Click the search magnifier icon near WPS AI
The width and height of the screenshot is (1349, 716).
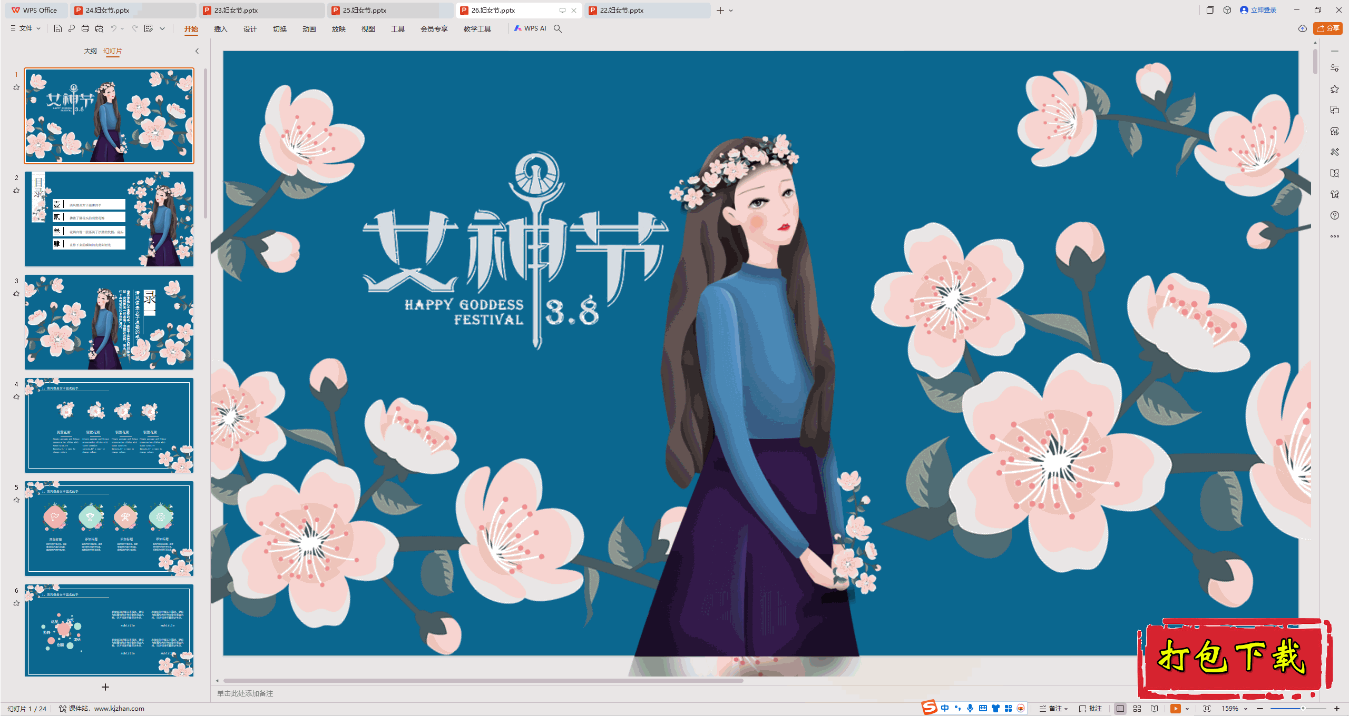558,28
